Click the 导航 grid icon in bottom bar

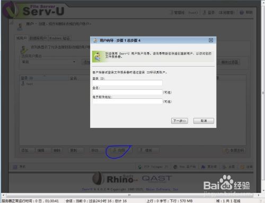point(15,167)
